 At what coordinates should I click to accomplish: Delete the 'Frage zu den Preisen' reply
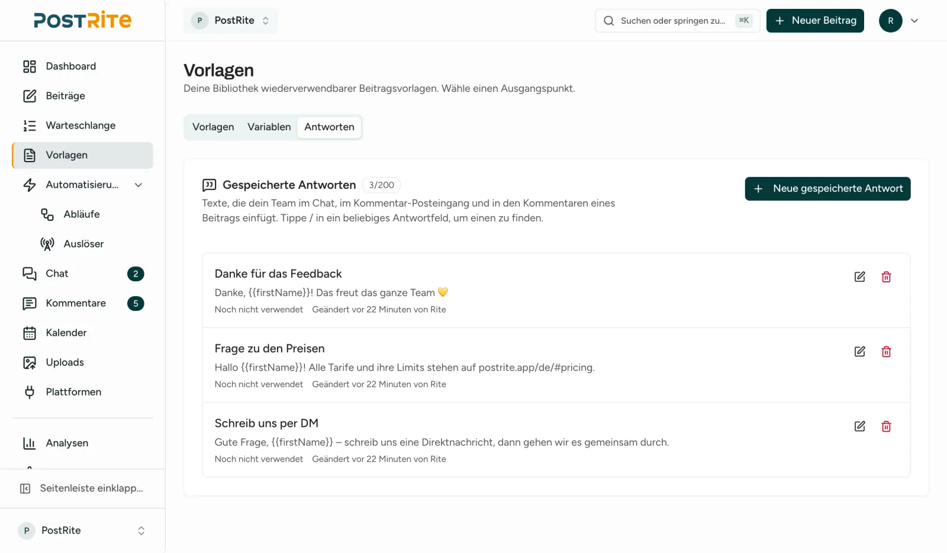point(886,352)
